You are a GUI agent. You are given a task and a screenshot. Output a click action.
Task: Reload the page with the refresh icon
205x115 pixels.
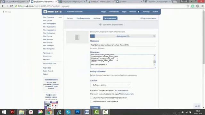pos(12,6)
